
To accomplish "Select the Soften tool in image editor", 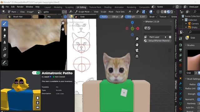I will 5,30.
